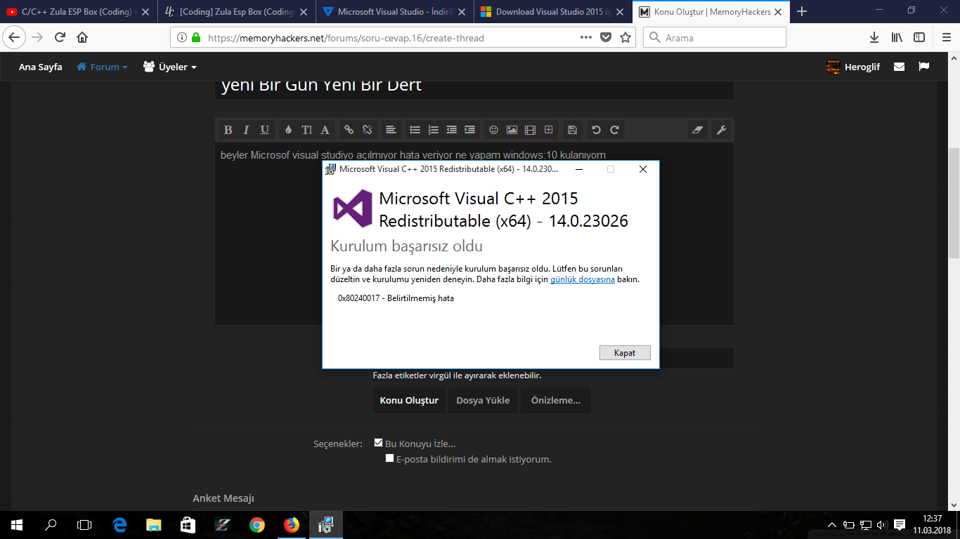The image size is (960, 539).
Task: Reload the current page
Action: coord(60,38)
